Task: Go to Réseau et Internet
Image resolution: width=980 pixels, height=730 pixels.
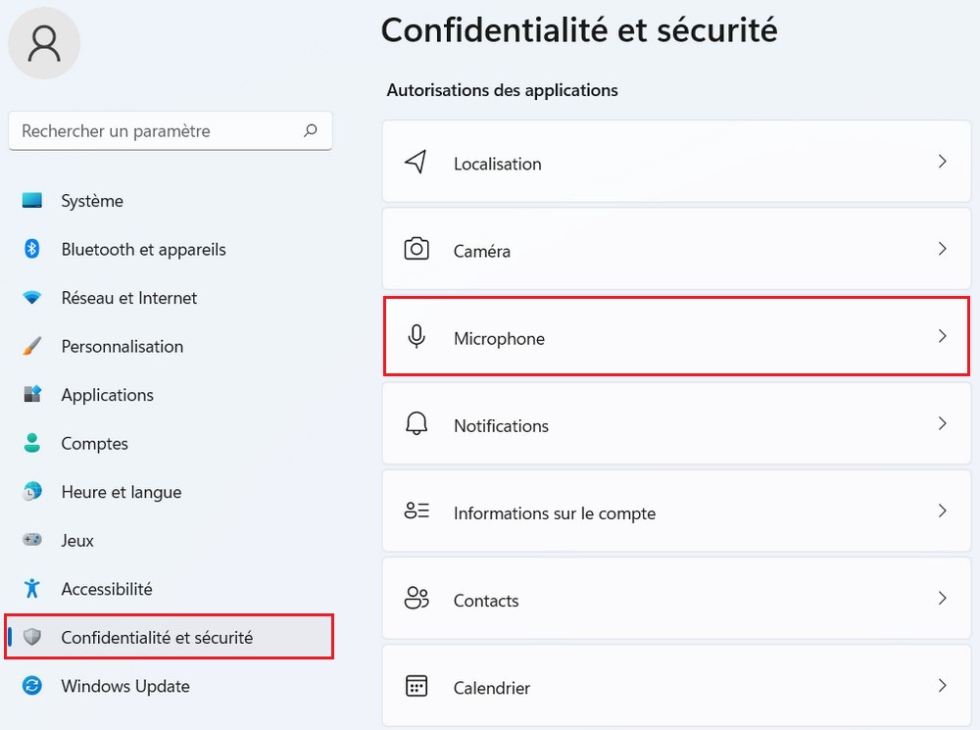Action: coord(128,298)
